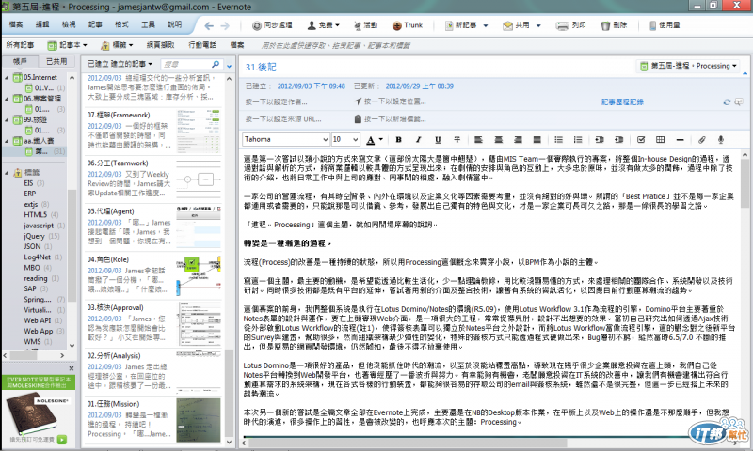Record audio with microphone icon
This screenshot has height=451, width=753.
721,139
